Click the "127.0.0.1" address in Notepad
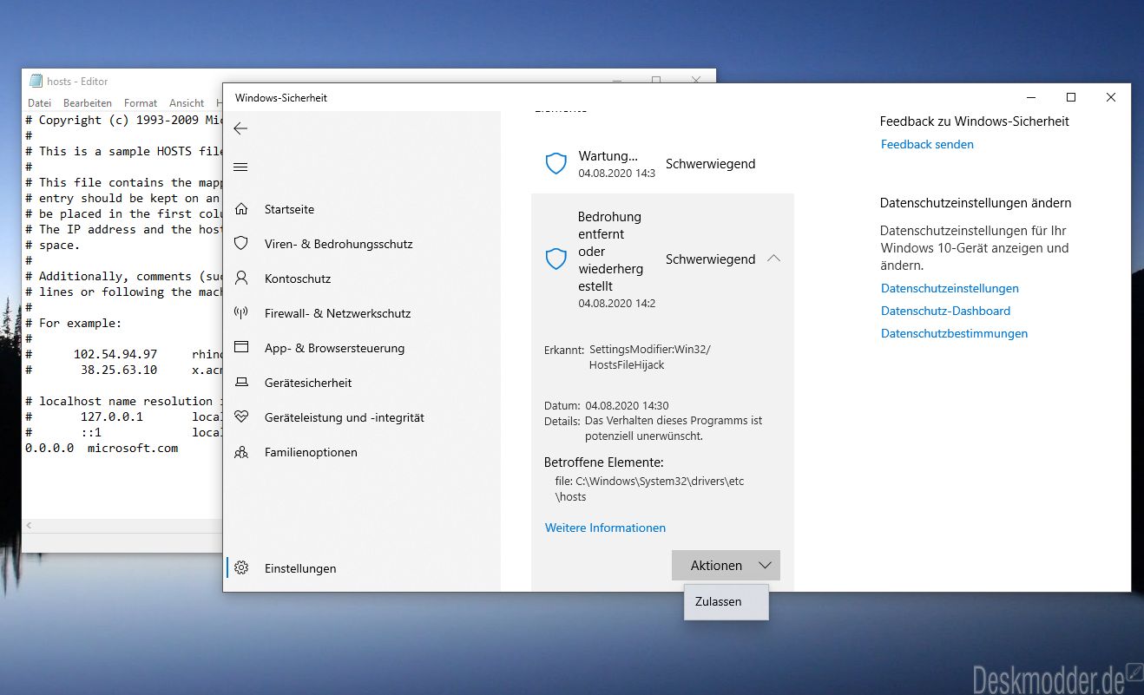This screenshot has width=1144, height=695. tap(112, 416)
